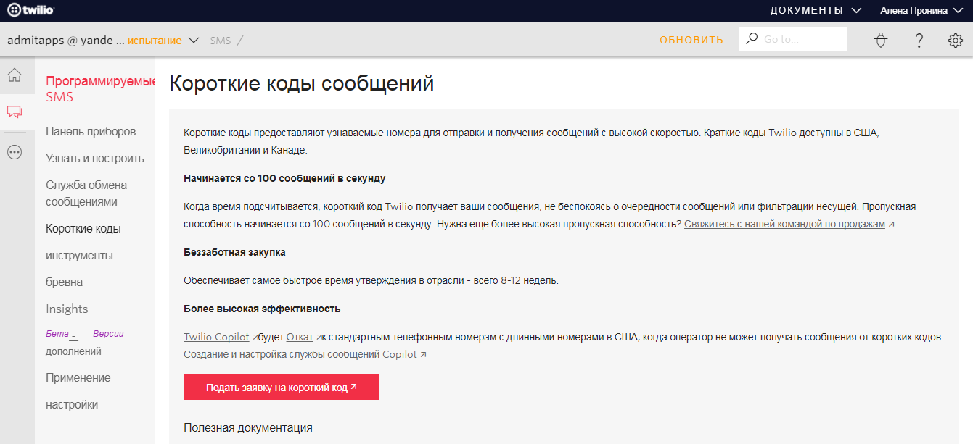Screen dimensions: 973x444
Task: Expand the ДОКУМЕНТЫ dropdown
Action: tap(814, 11)
